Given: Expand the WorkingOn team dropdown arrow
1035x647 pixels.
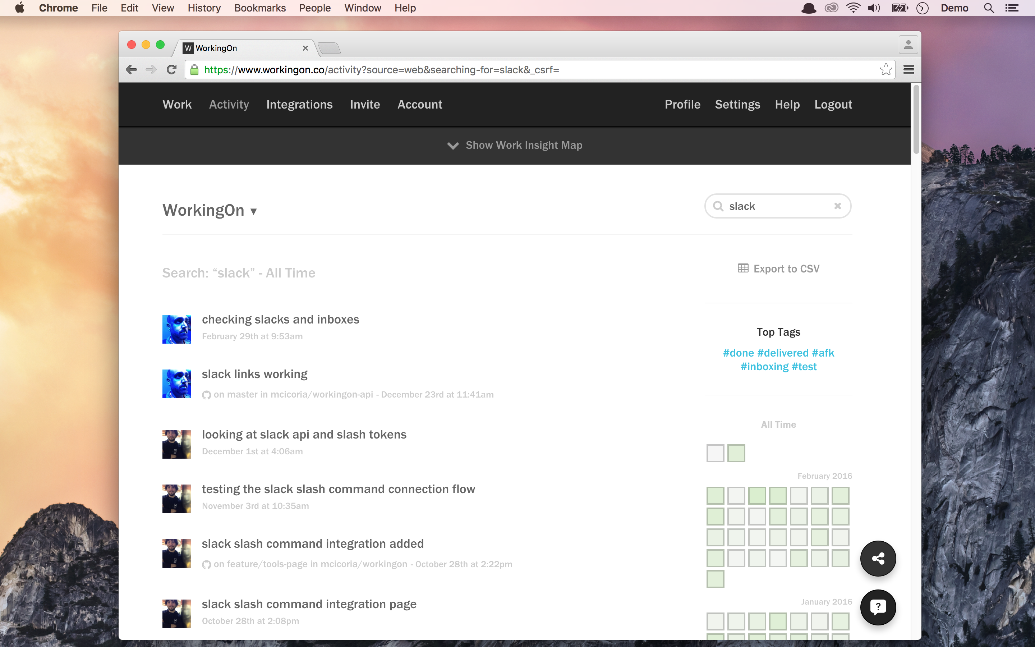Looking at the screenshot, I should click(x=253, y=211).
